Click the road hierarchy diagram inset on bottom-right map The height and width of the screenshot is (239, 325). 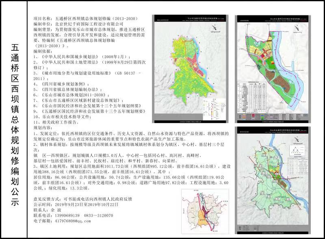point(297,150)
